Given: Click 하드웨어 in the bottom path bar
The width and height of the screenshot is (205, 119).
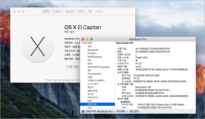Looking at the screenshot, I should point(121,112).
